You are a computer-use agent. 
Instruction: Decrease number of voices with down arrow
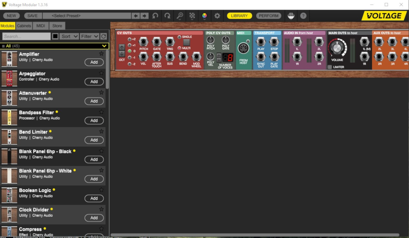coord(219,60)
